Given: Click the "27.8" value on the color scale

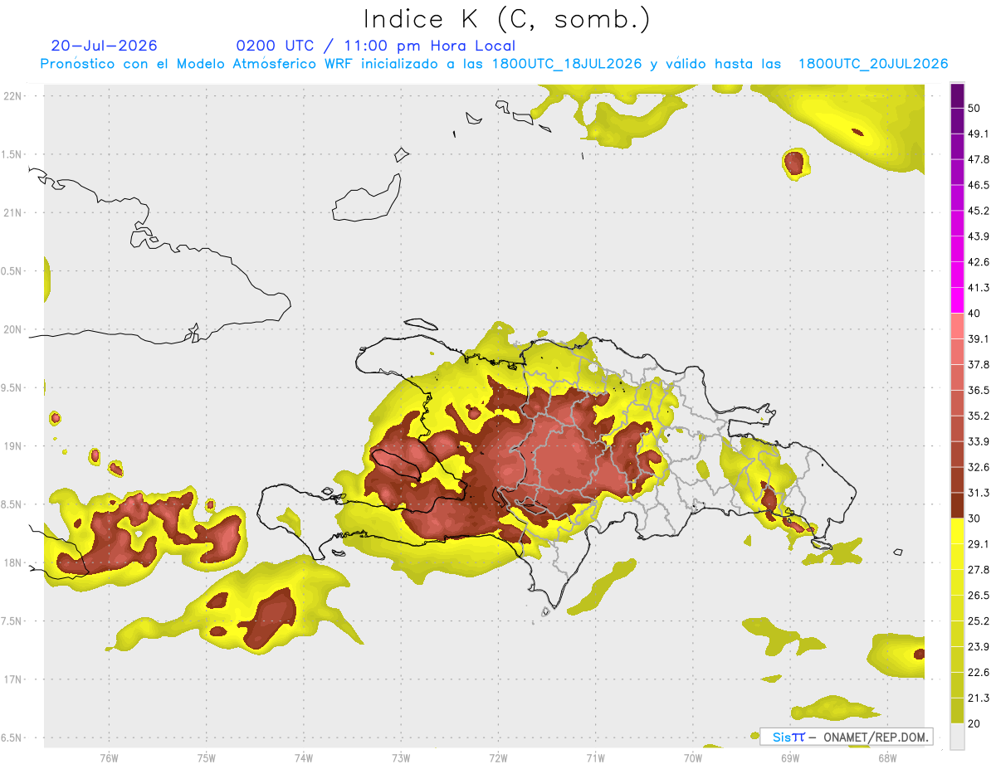Looking at the screenshot, I should [x=979, y=570].
